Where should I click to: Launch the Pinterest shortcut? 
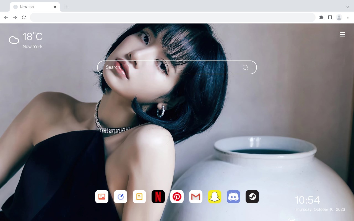pyautogui.click(x=177, y=197)
